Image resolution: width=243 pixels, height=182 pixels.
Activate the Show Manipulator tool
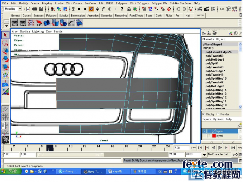pyautogui.click(x=5, y=91)
